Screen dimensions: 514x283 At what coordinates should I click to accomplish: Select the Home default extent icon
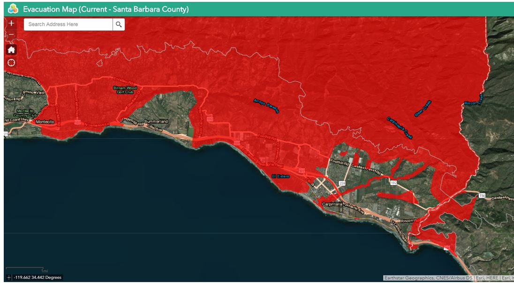click(x=10, y=49)
